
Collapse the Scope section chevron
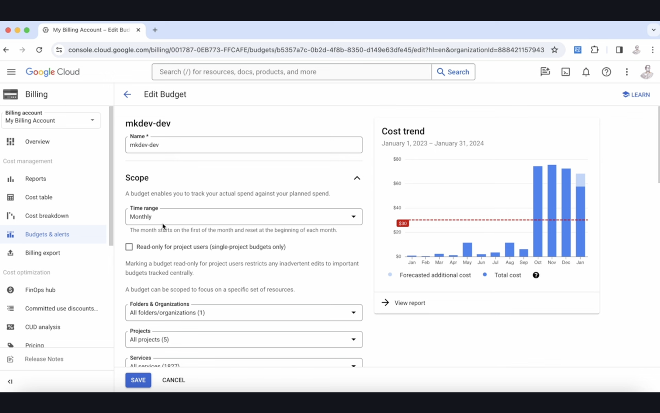point(357,178)
